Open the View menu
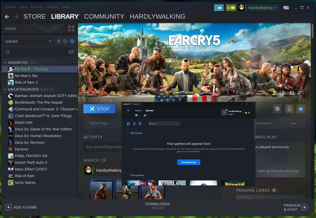The height and width of the screenshot is (218, 316). [23, 7]
